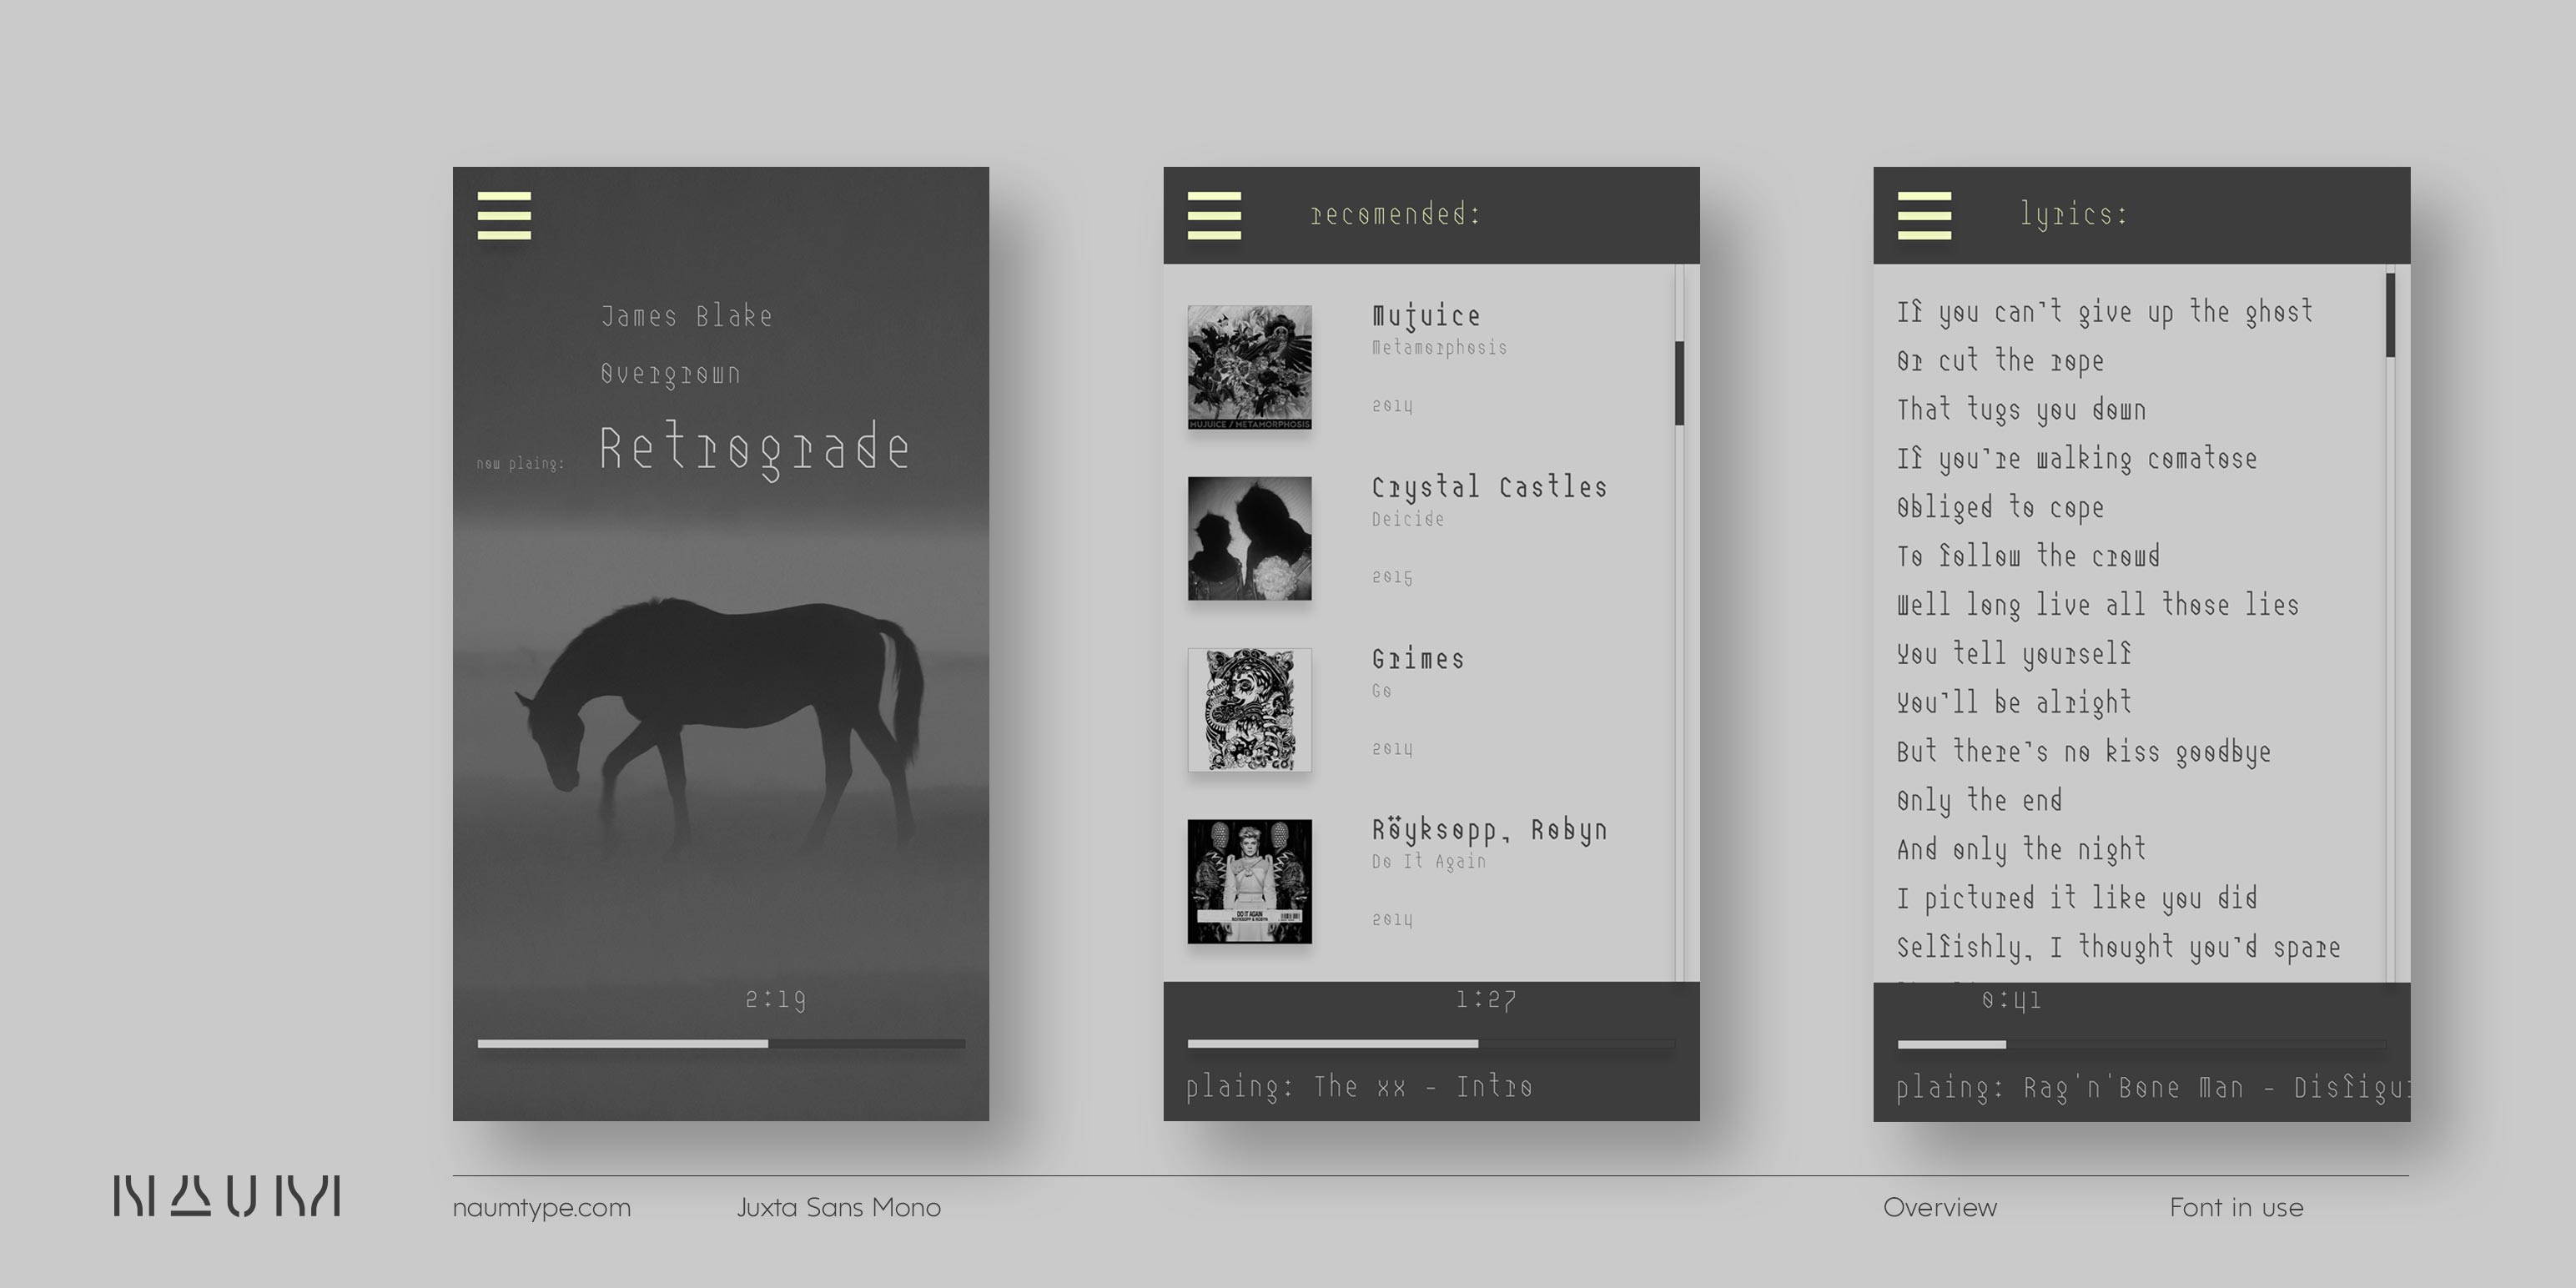Viewport: 2576px width, 1288px height.
Task: Select Grimes Go album cover
Action: click(x=1249, y=709)
